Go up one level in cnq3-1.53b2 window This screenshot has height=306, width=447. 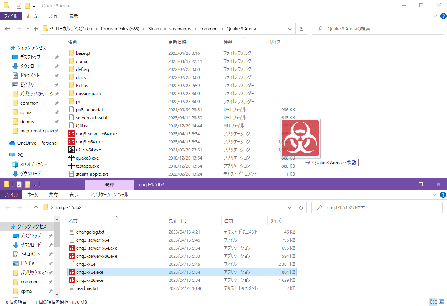(36, 207)
